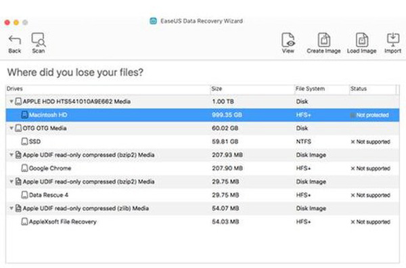Click the volume icon beside AppleXsoft File Recovery
This screenshot has width=406, height=268.
24,222
